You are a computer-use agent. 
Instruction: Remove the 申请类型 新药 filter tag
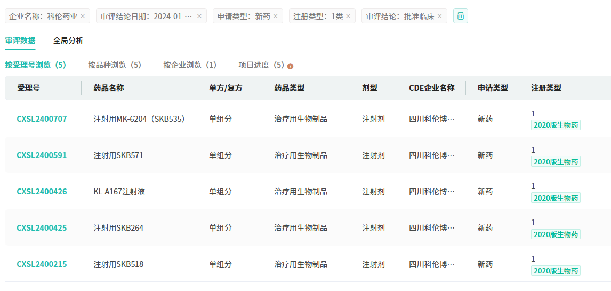pos(276,16)
